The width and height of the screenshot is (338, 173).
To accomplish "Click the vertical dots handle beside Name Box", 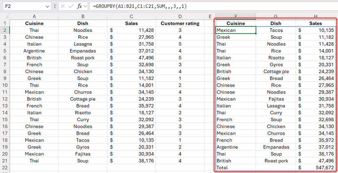I will coord(55,7).
